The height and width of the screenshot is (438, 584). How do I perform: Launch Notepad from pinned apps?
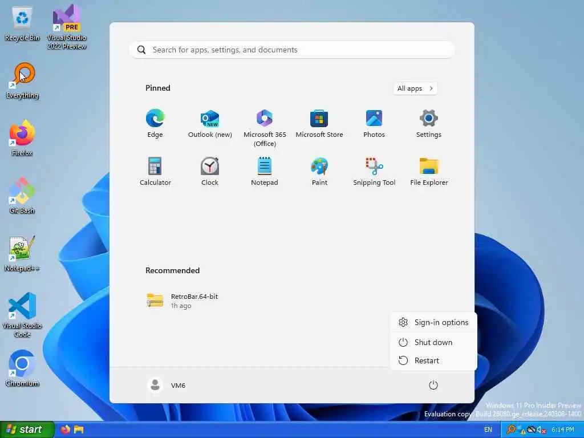pyautogui.click(x=265, y=171)
